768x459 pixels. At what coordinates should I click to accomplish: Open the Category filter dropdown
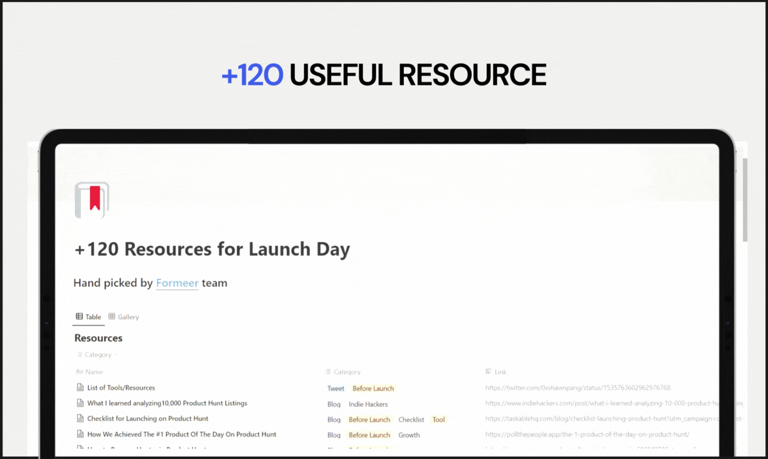[x=97, y=355]
